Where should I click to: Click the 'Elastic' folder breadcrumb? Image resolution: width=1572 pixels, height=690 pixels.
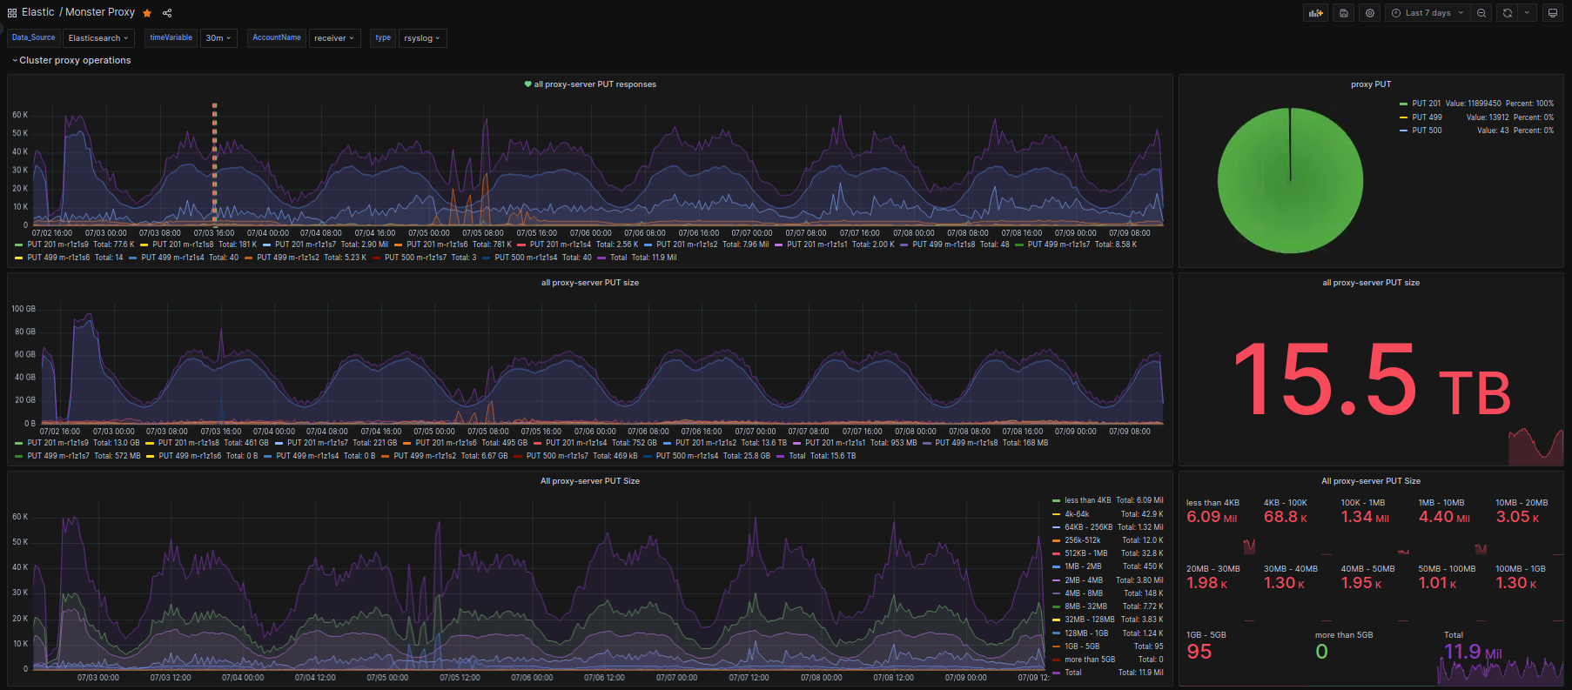37,12
